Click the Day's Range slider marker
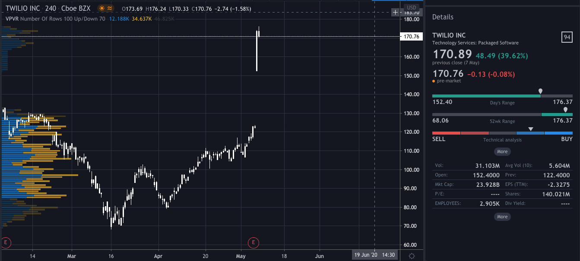580x261 pixels. tap(540, 91)
